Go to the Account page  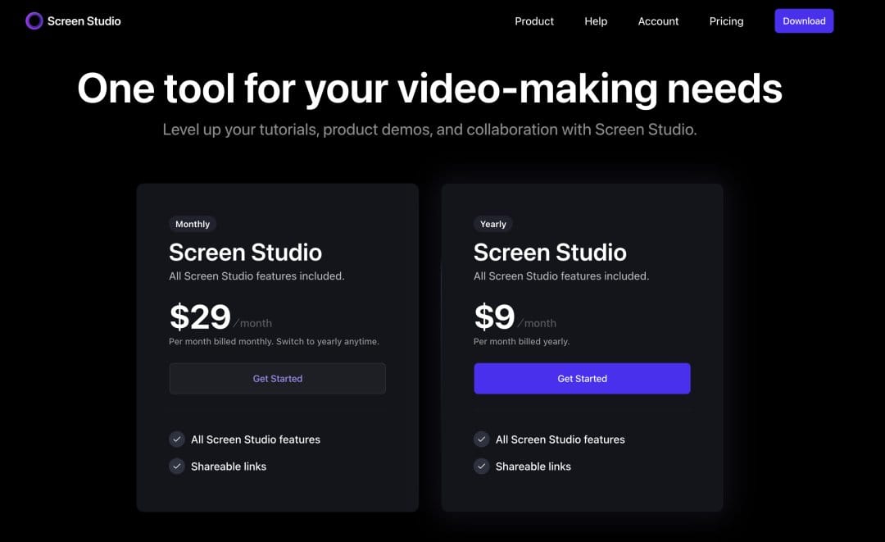pyautogui.click(x=658, y=20)
